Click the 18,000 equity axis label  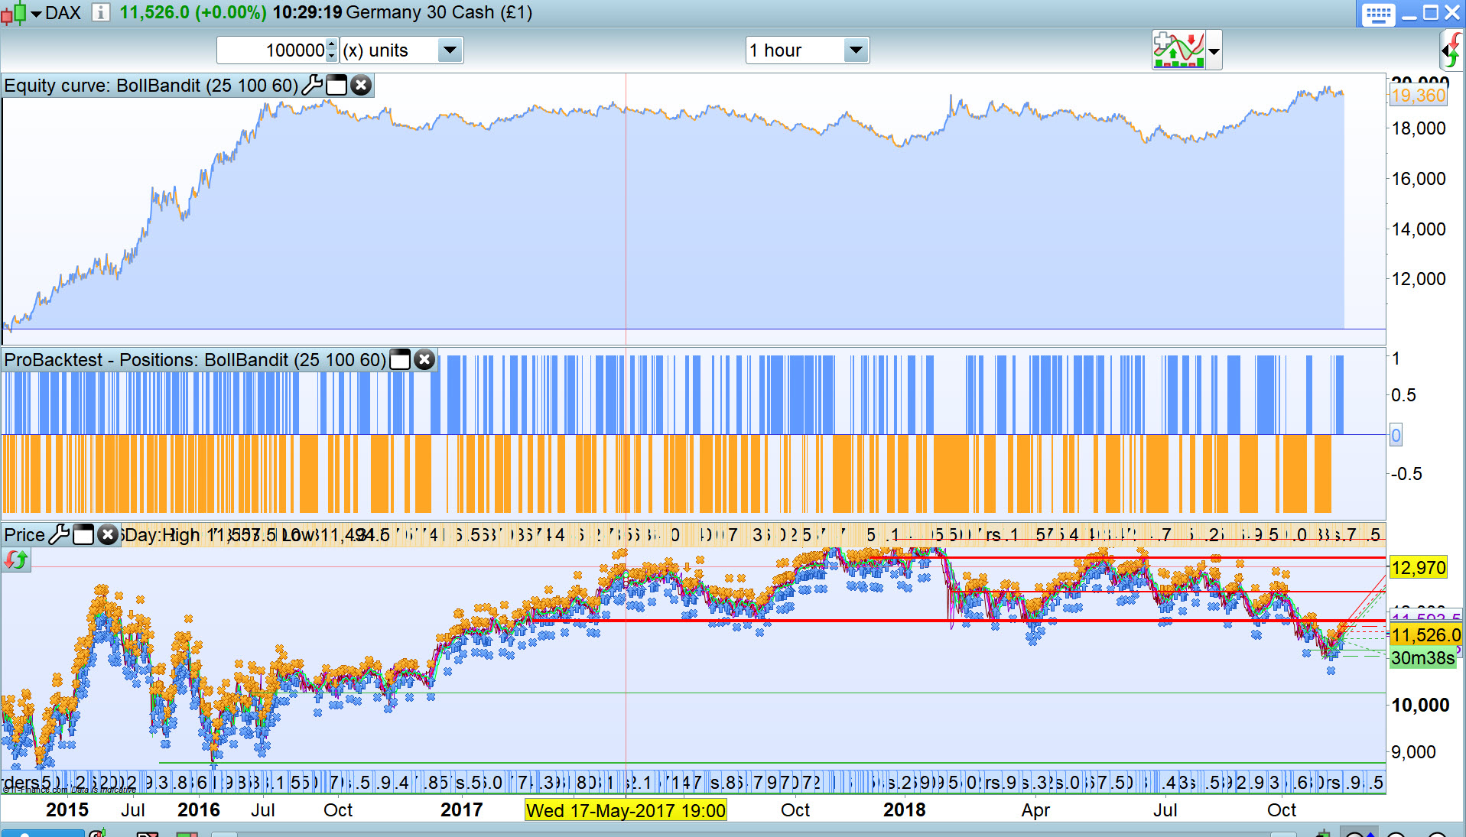coord(1419,128)
